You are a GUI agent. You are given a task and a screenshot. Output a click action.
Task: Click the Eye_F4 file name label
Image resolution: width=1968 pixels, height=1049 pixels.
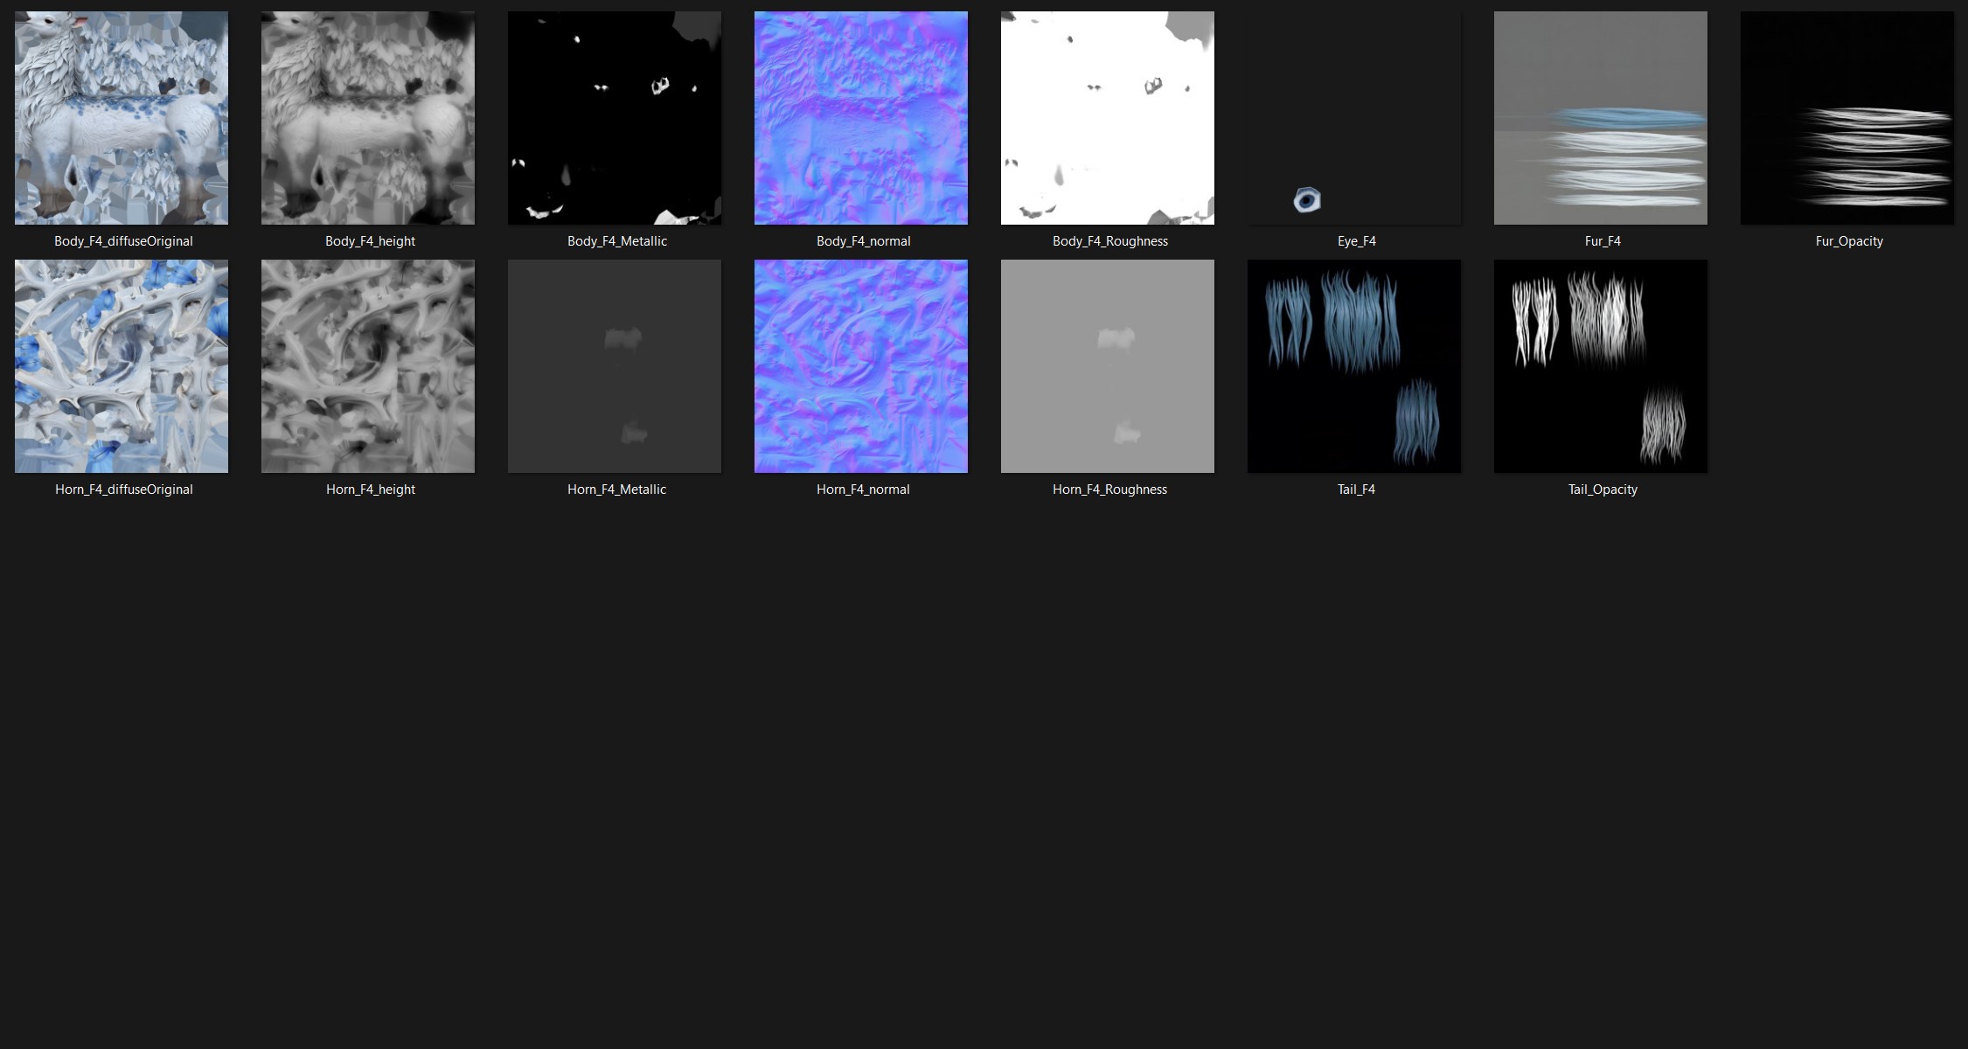click(x=1356, y=241)
